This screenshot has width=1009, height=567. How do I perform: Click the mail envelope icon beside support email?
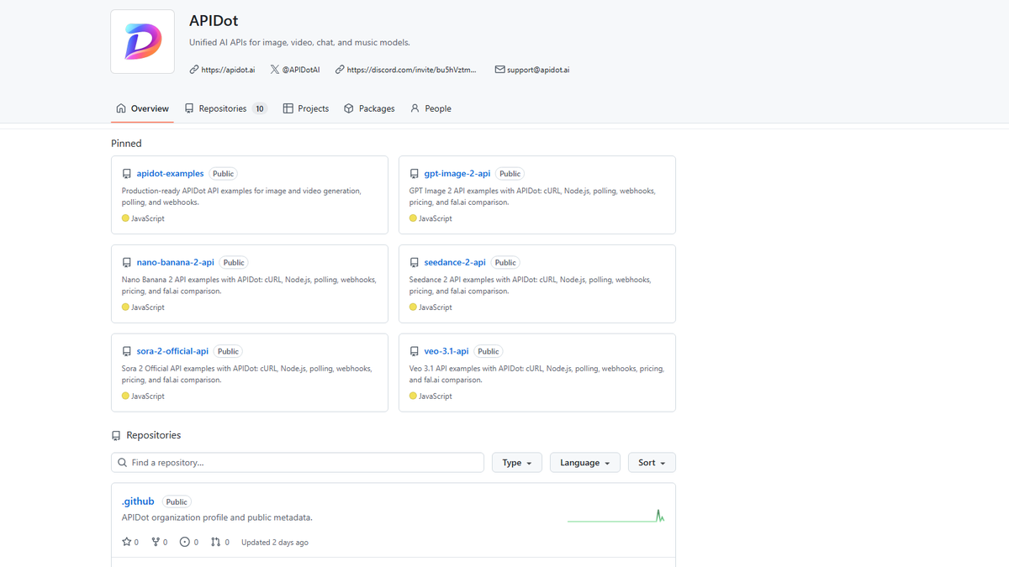(499, 70)
